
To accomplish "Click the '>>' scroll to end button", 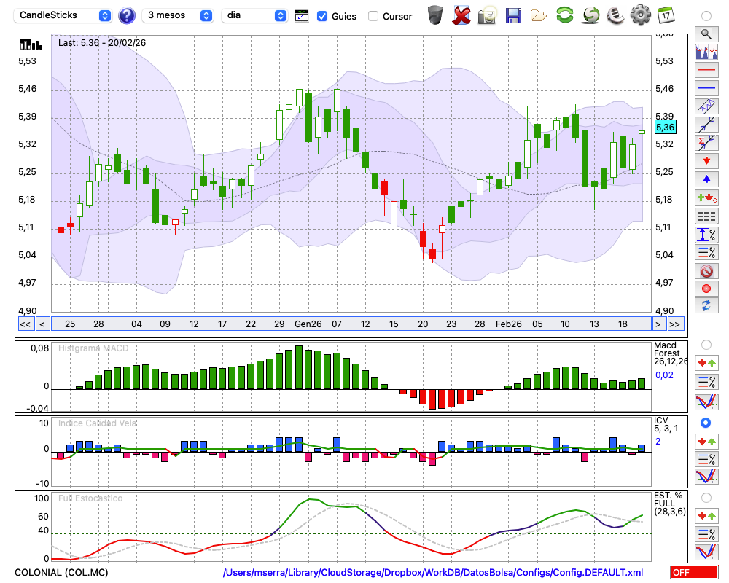I will [675, 324].
